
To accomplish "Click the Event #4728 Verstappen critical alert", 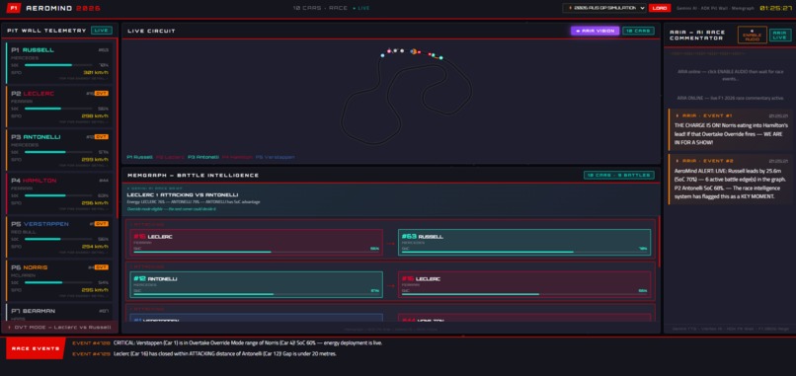I will (x=227, y=343).
